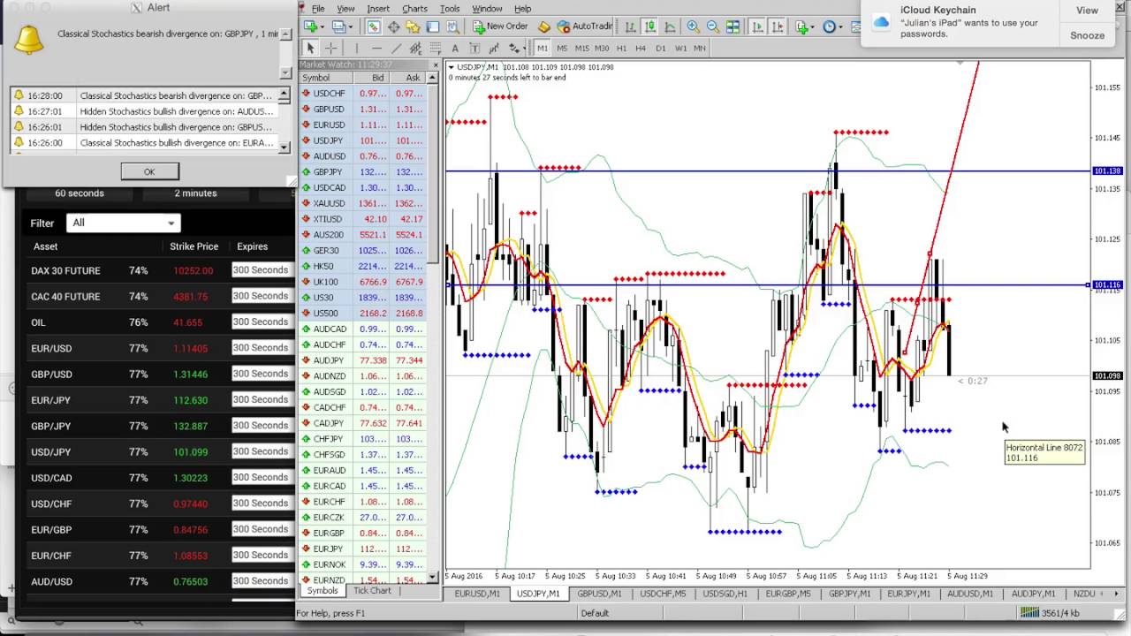Open the File menu
Screen dimensions: 1131x636
[x=317, y=9]
